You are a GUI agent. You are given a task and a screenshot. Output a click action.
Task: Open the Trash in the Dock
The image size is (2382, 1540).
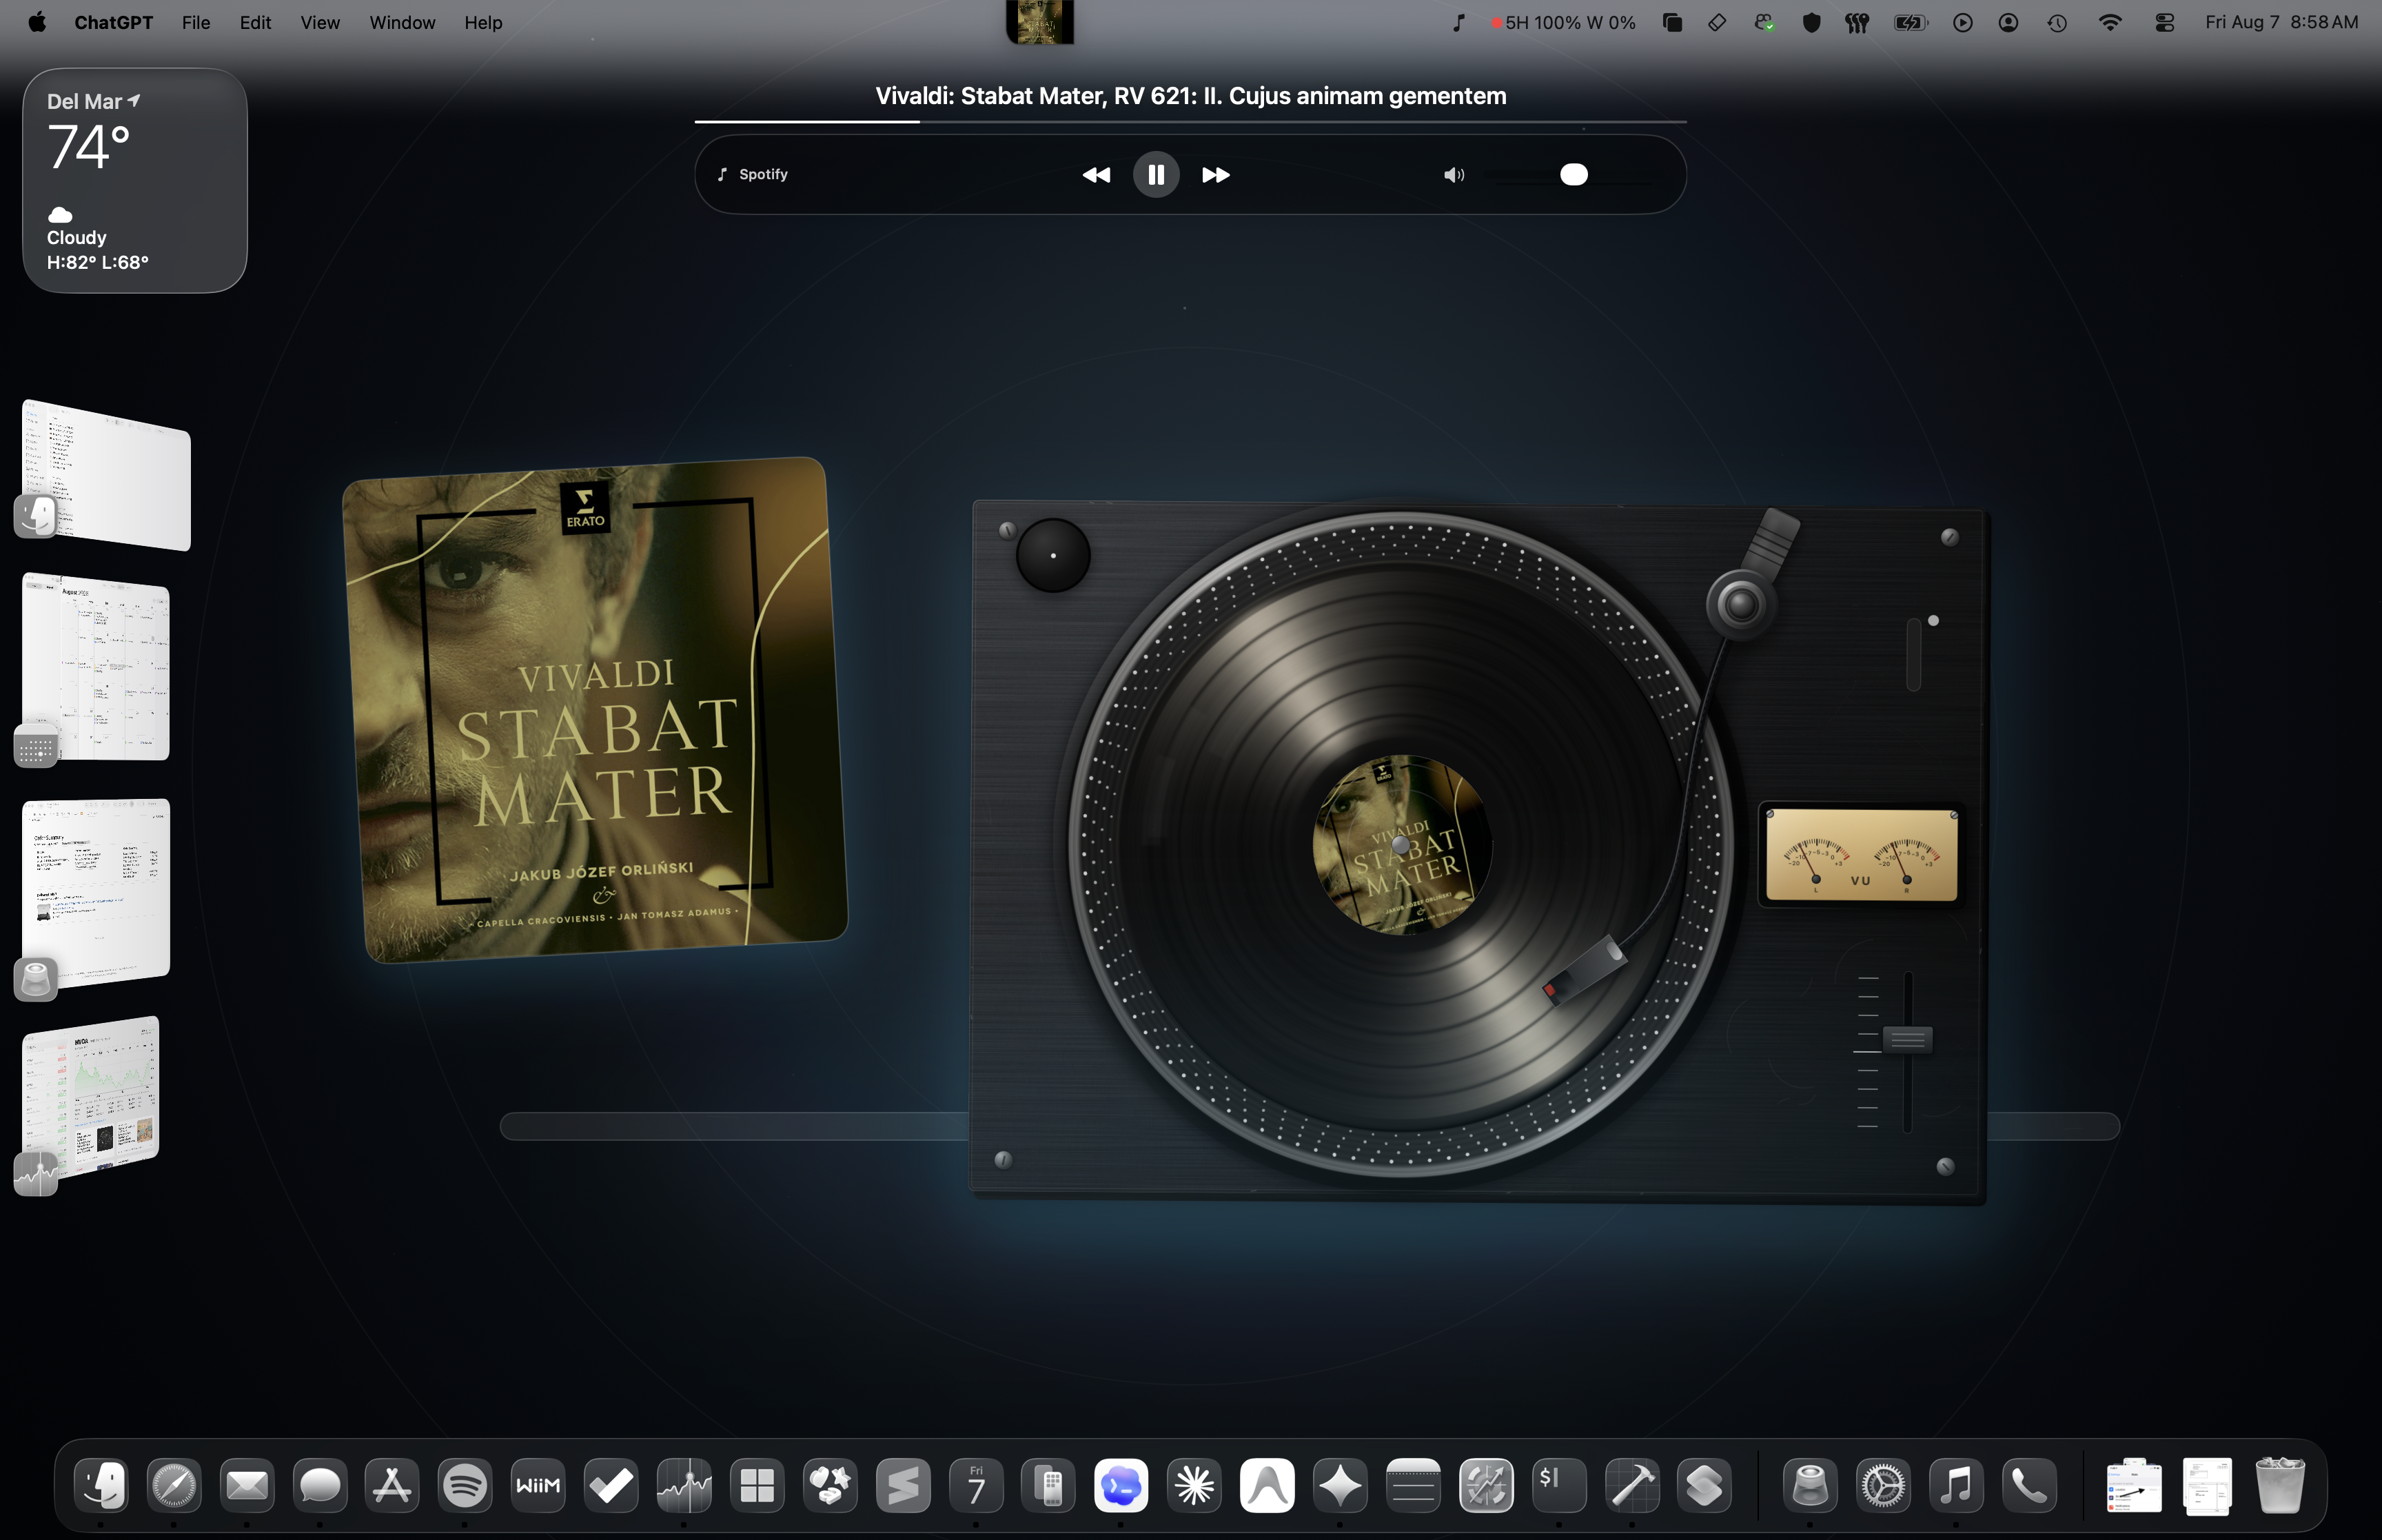tap(2280, 1485)
